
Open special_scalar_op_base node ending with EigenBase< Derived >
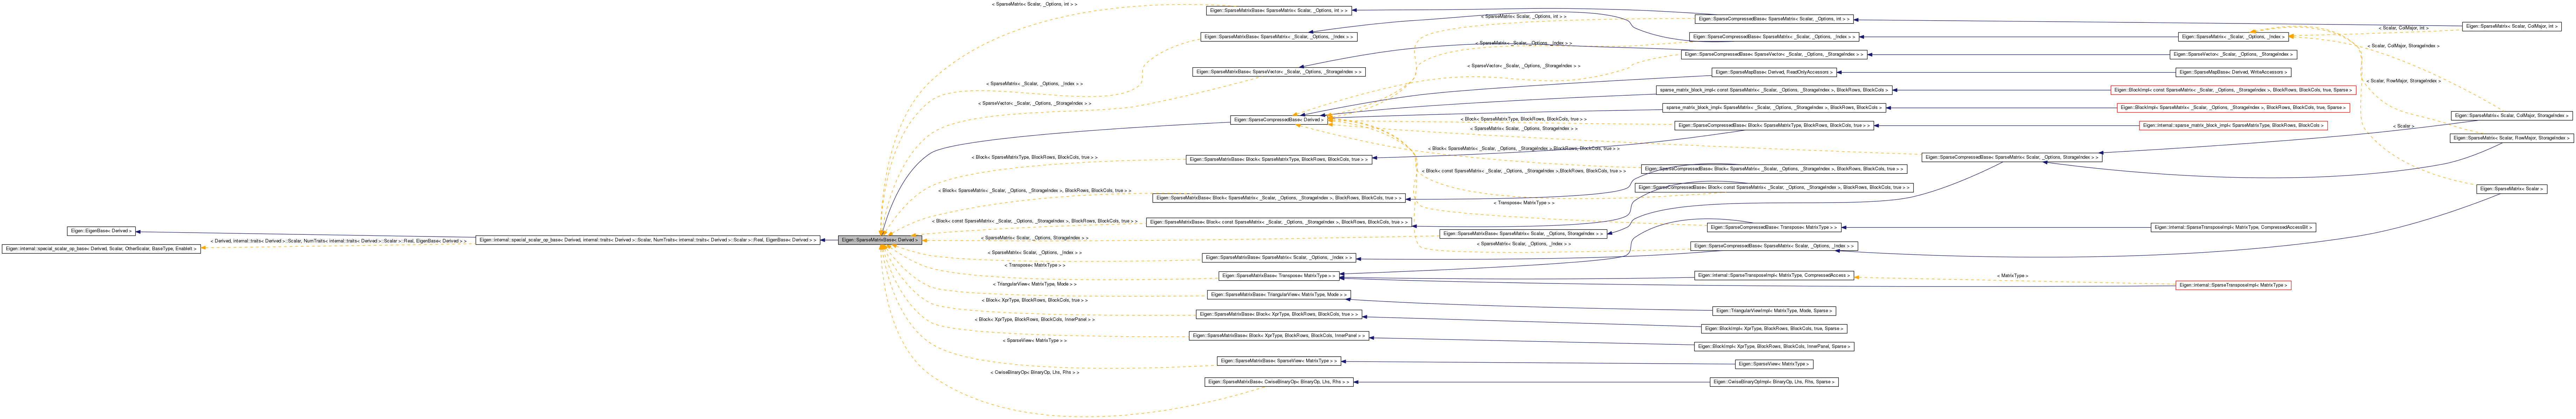pos(648,240)
